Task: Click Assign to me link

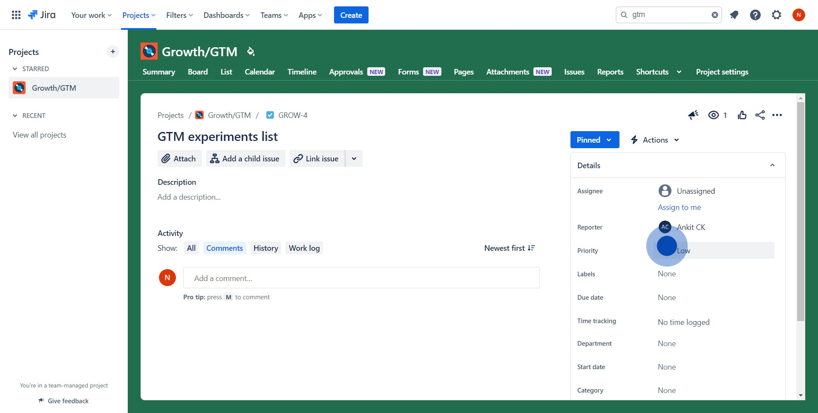Action: point(679,207)
